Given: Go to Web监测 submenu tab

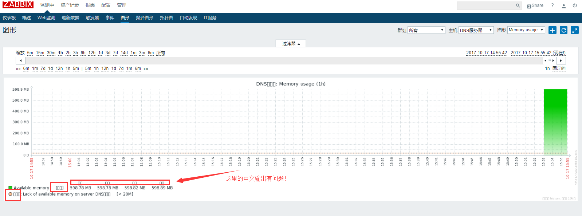Looking at the screenshot, I should tap(46, 18).
